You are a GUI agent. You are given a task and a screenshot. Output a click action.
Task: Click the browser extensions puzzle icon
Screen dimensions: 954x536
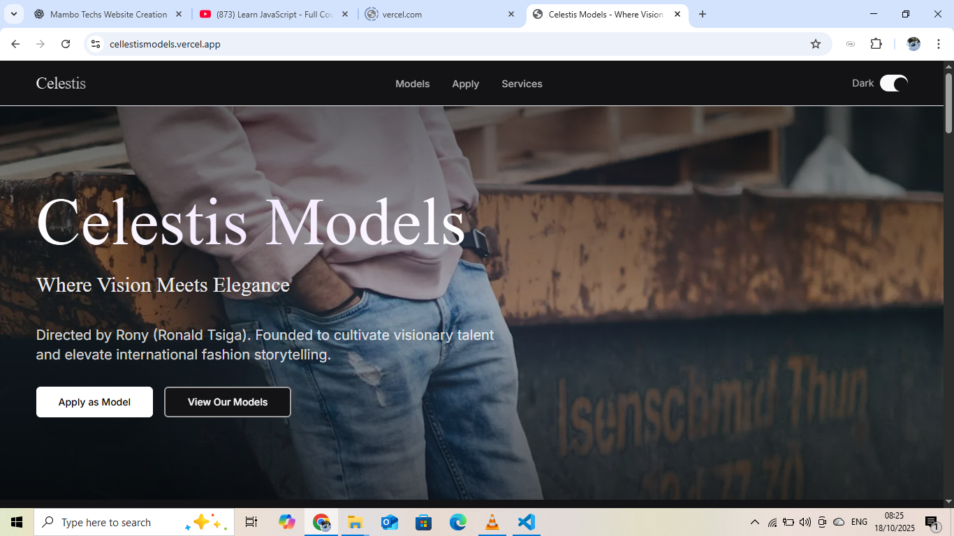pos(876,43)
